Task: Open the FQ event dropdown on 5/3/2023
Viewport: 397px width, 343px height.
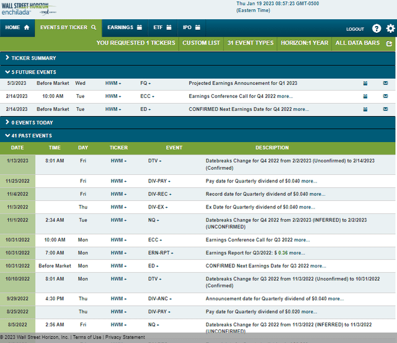Action: click(x=145, y=83)
